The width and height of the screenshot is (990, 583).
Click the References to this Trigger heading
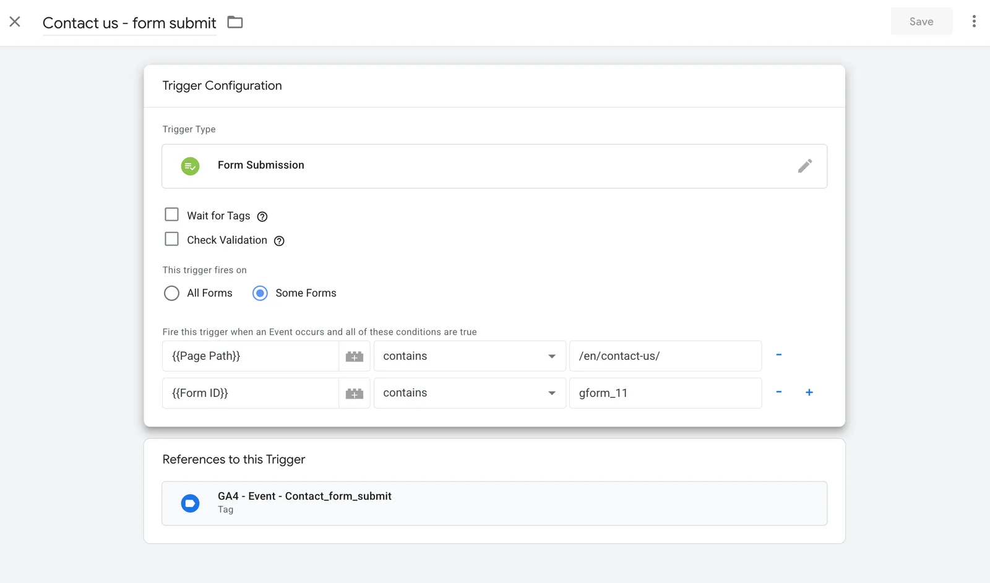pos(234,459)
